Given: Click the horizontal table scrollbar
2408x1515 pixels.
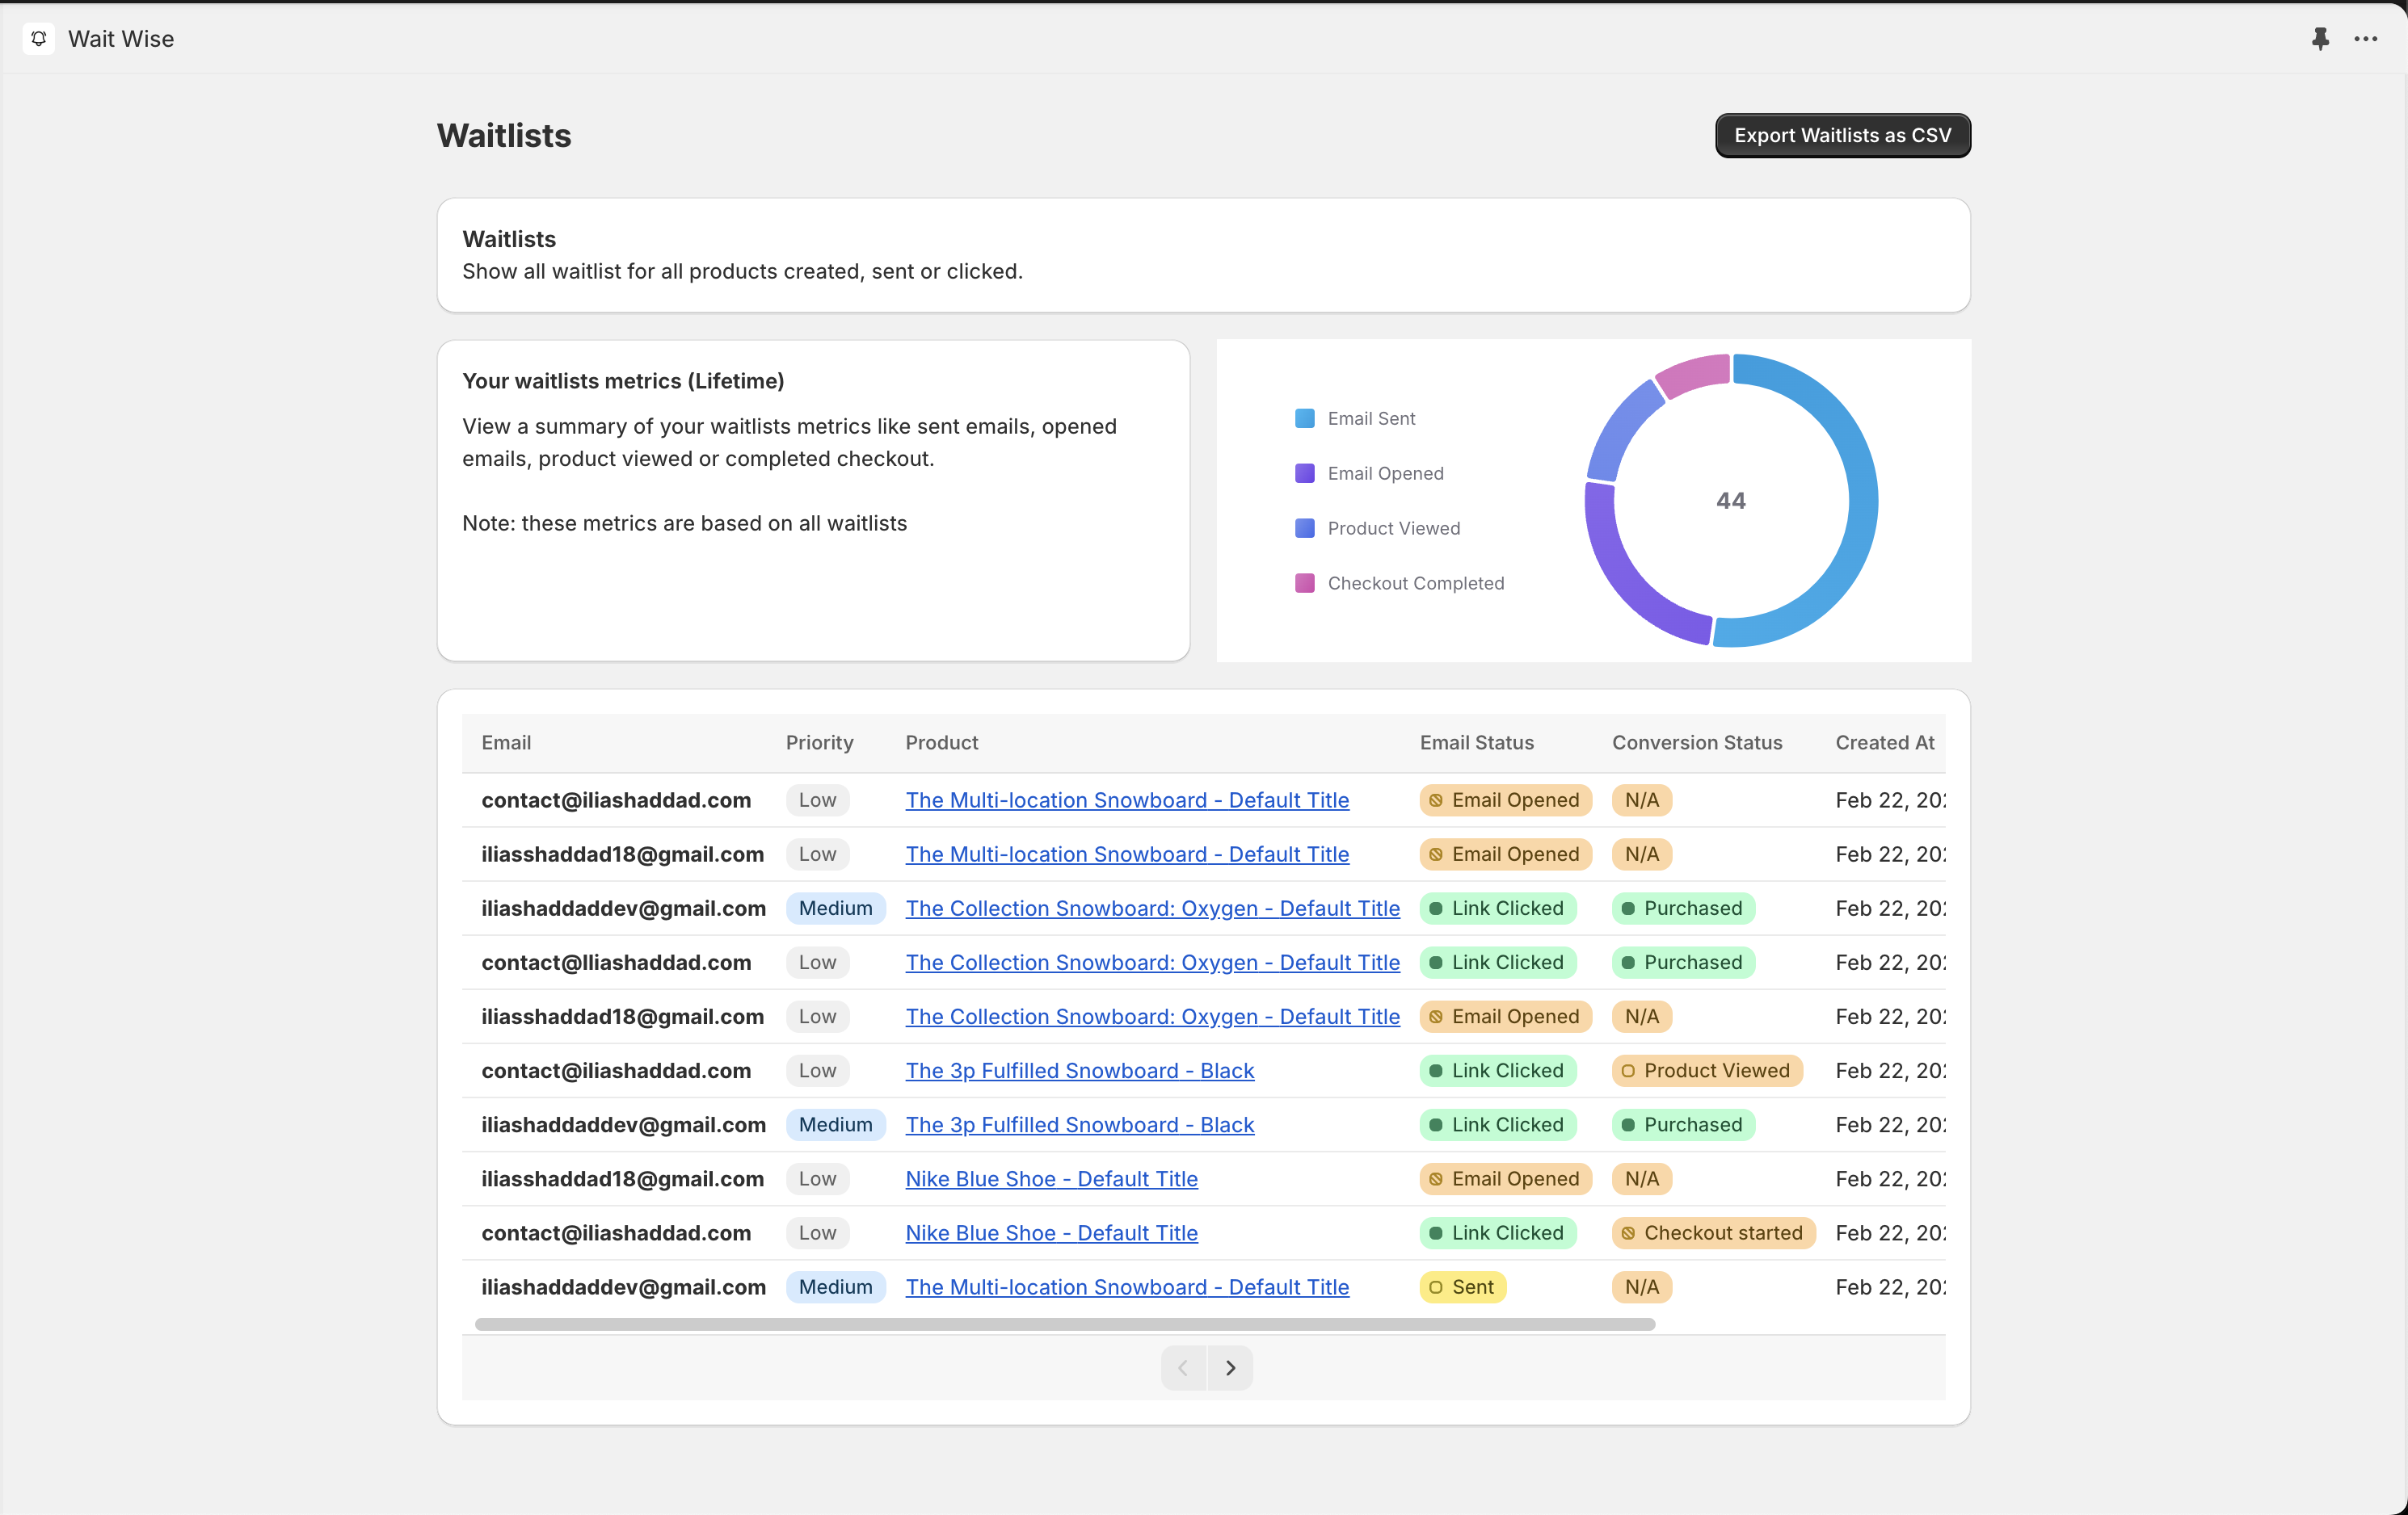Looking at the screenshot, I should (1065, 1324).
